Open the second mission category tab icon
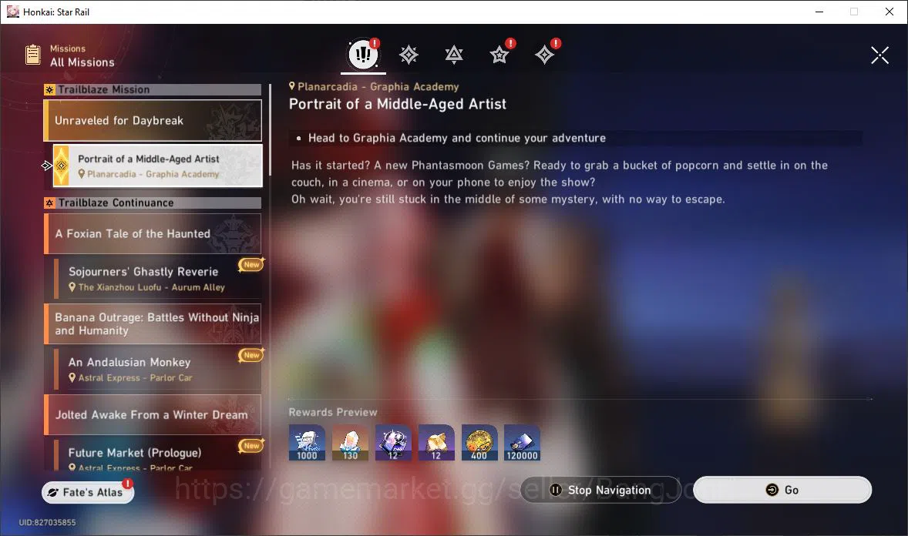This screenshot has width=908, height=536. 409,55
